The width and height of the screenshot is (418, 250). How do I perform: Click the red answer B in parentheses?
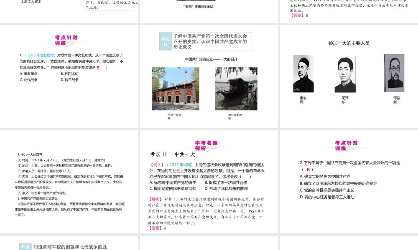[308, 170]
